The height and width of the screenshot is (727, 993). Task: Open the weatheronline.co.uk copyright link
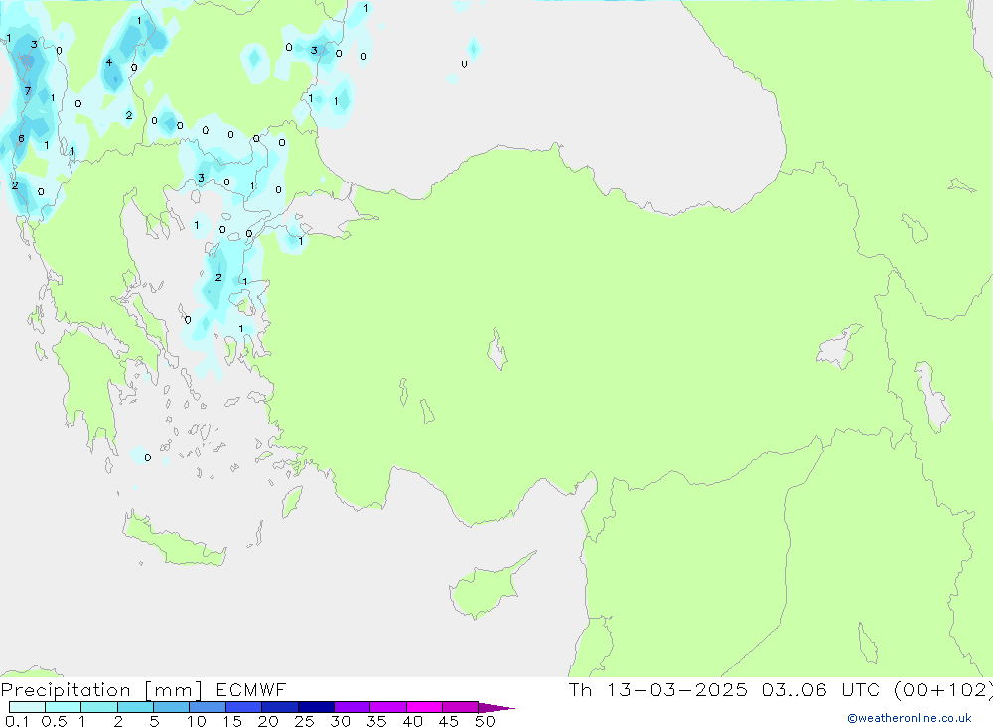tap(910, 718)
